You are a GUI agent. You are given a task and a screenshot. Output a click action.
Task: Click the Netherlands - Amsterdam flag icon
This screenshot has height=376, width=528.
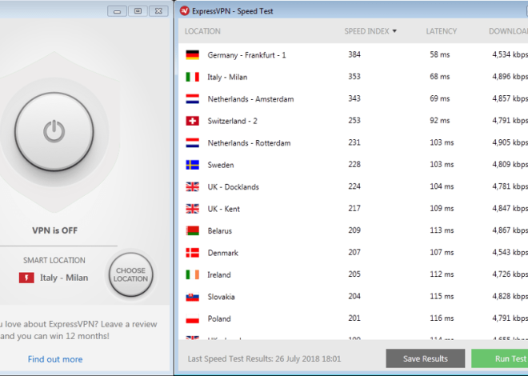click(193, 99)
